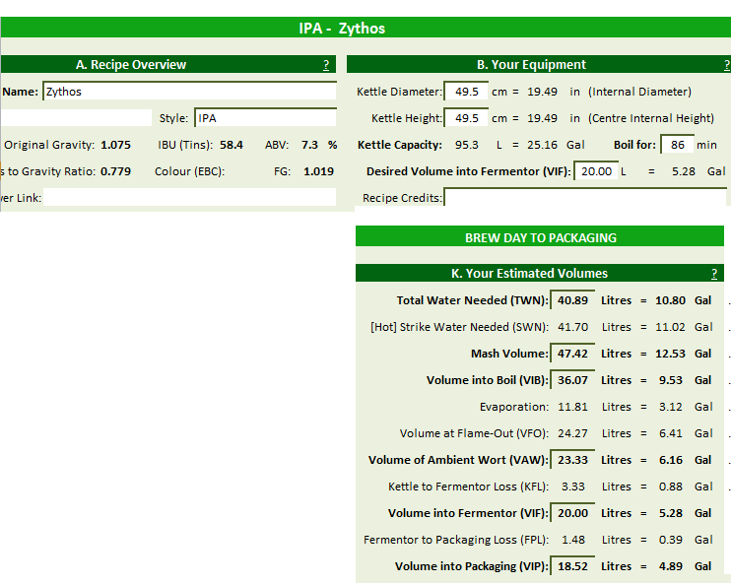Image resolution: width=731 pixels, height=584 pixels.
Task: Select Volume into Packaging gallons 4.89
Action: 670,566
